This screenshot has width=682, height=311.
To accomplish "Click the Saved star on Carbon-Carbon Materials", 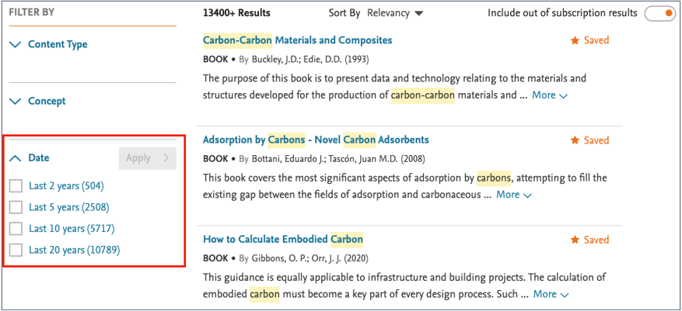I will click(575, 40).
